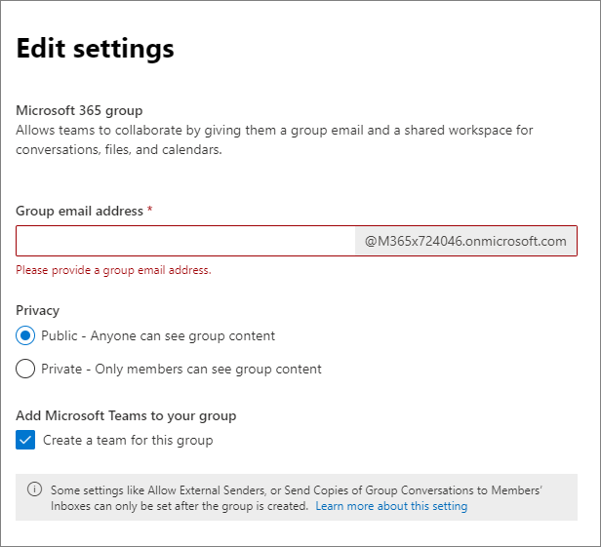Click the settings notice banner text
Image resolution: width=601 pixels, height=547 pixels.
297,498
